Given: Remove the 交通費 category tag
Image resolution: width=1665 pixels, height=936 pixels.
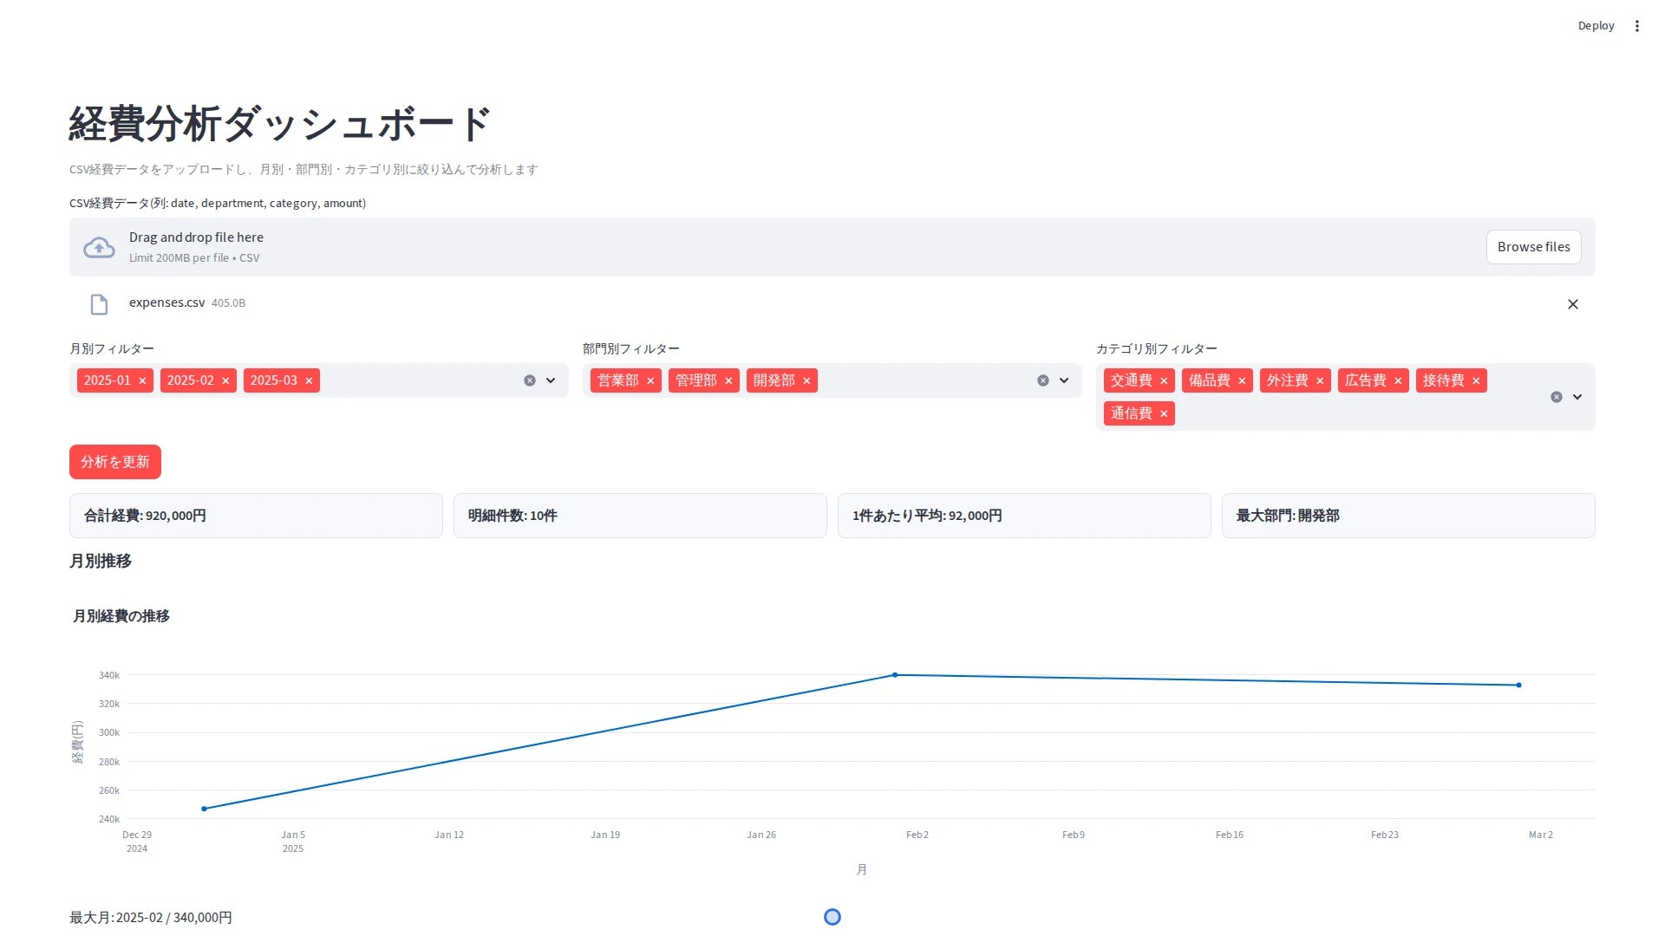Looking at the screenshot, I should 1164,380.
